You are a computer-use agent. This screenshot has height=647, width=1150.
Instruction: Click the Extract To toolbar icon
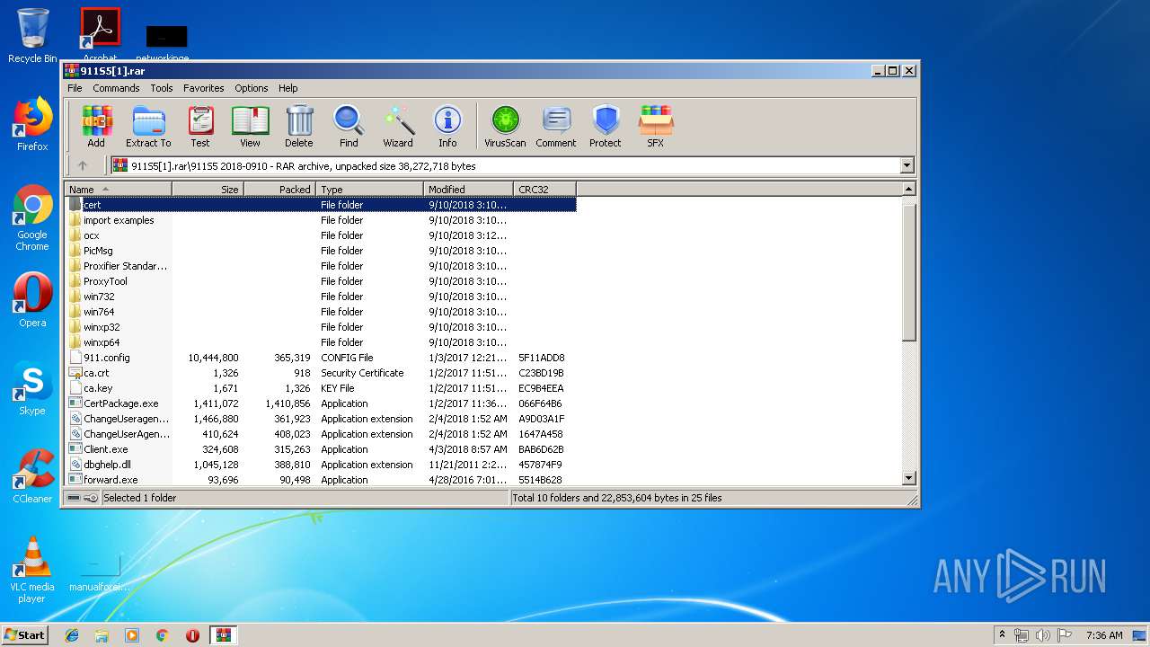[148, 126]
